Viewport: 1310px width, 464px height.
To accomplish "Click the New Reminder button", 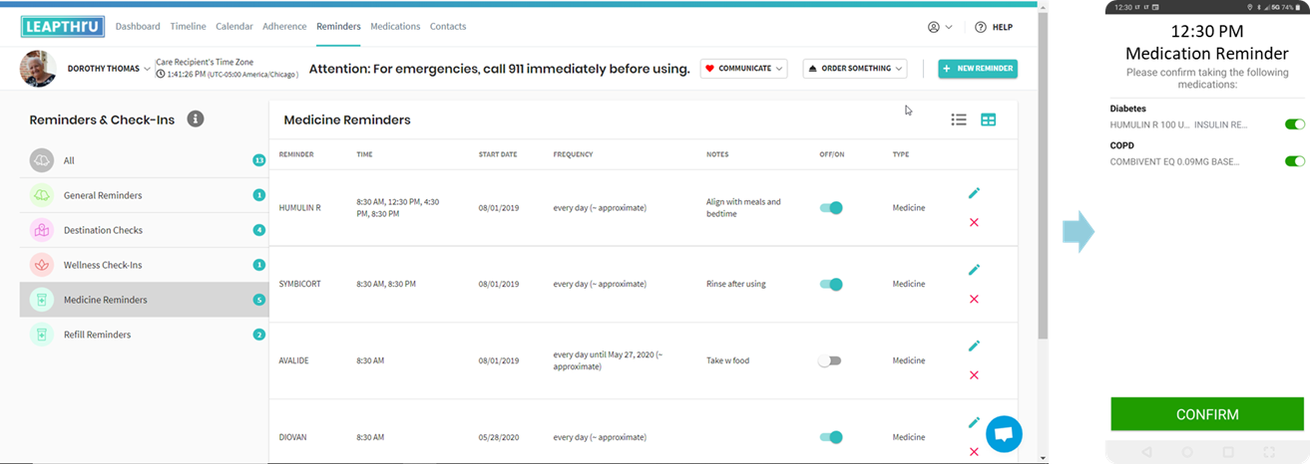I will [978, 69].
